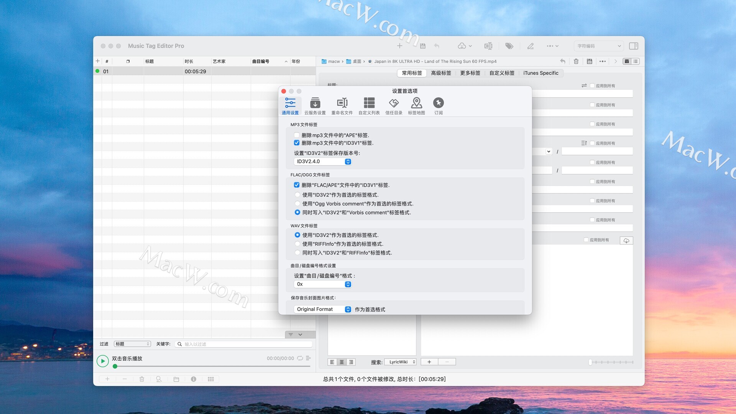This screenshot has width=736, height=414.
Task: Open the 信任目录 preferences pane
Action: 394,106
